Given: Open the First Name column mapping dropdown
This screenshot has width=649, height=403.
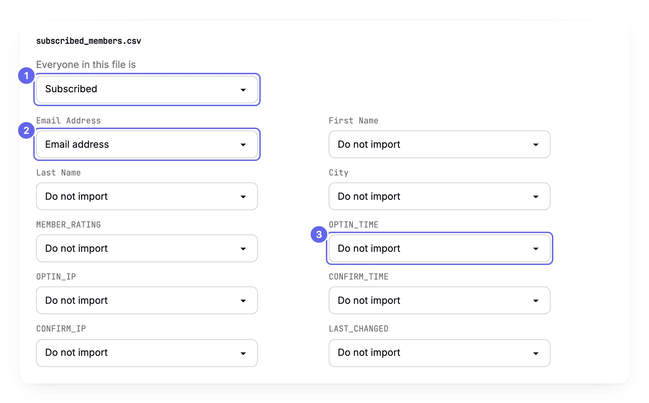Looking at the screenshot, I should pos(439,144).
